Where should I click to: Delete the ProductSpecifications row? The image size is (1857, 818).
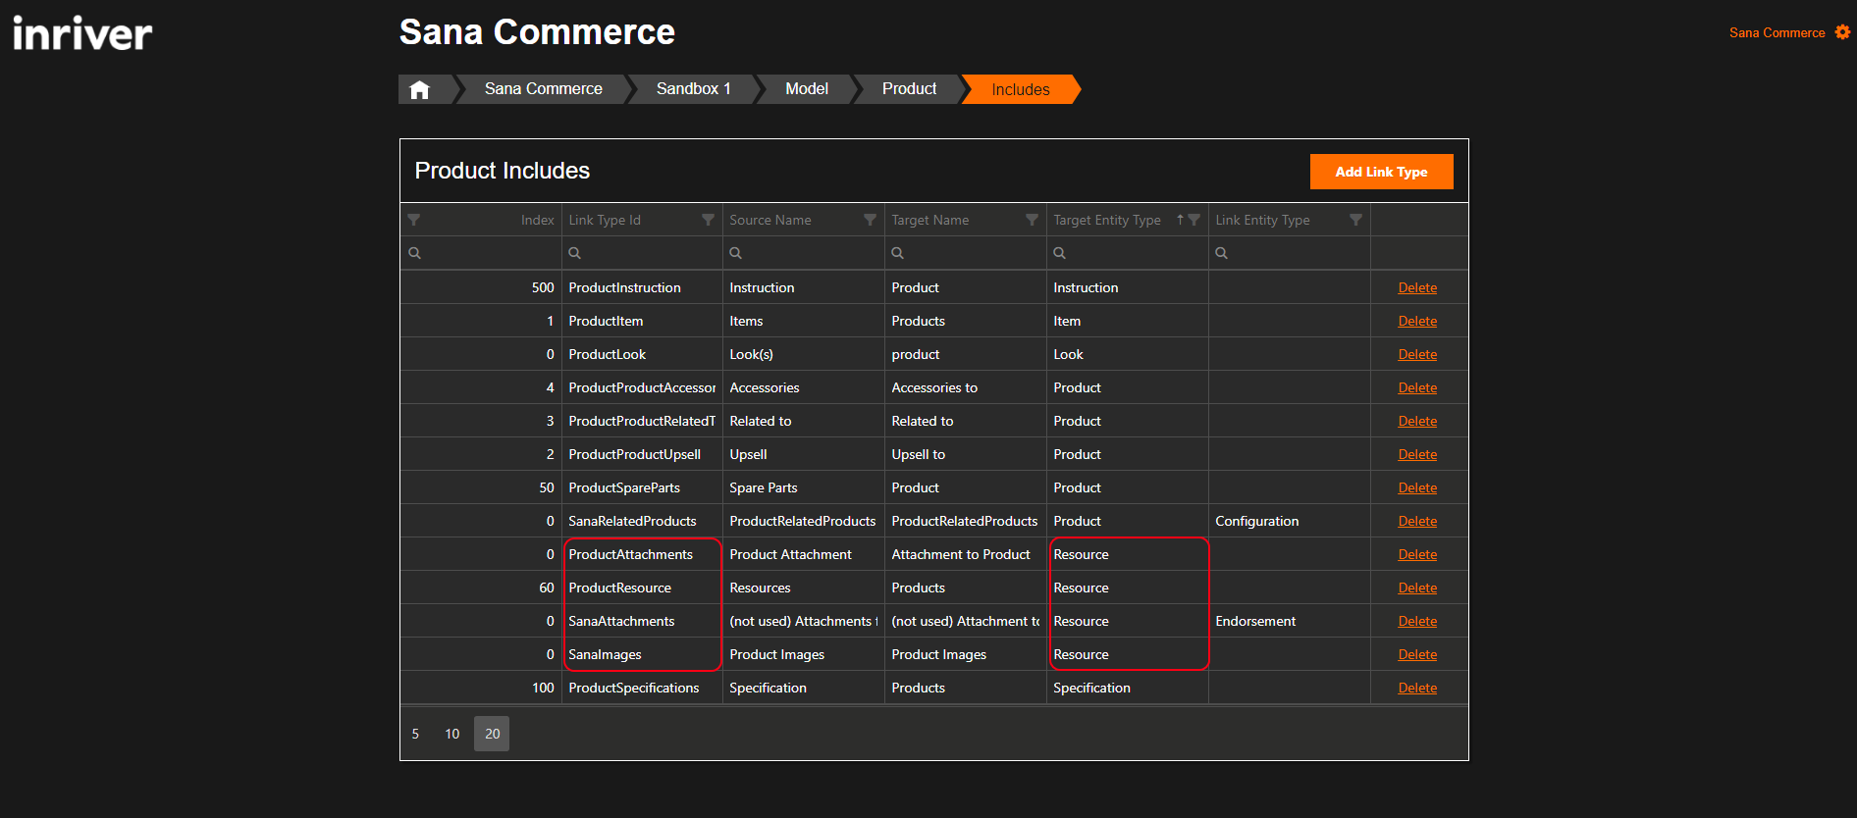[x=1417, y=688]
